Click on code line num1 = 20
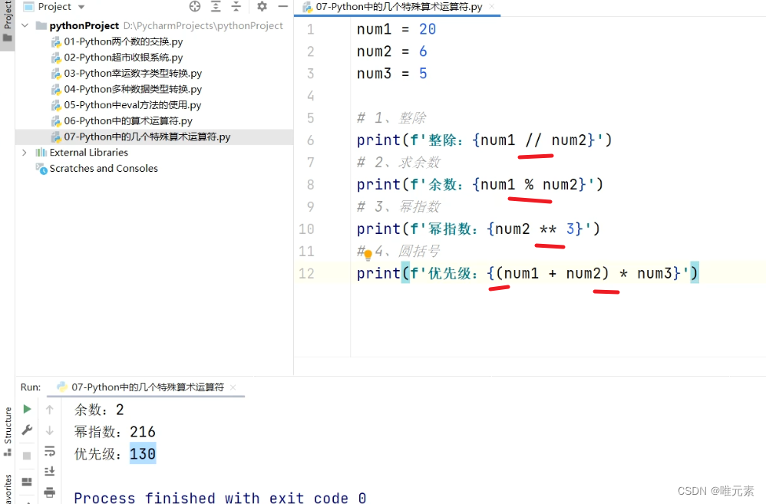 (x=396, y=29)
